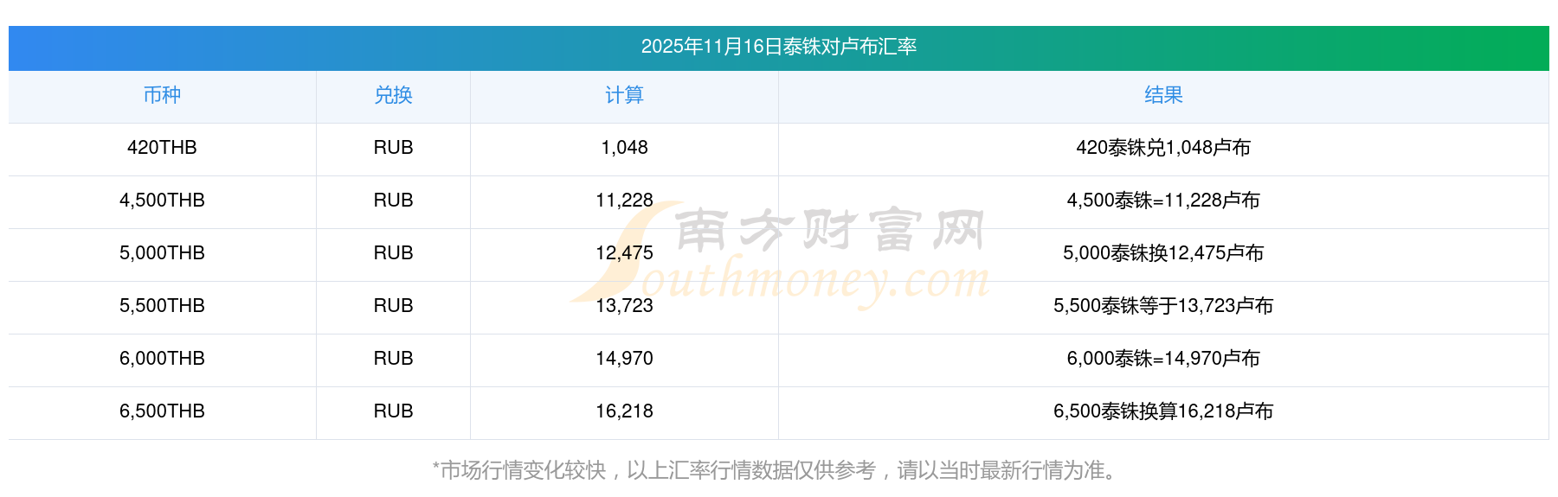
Task: Select the 5,000THB cell
Action: (x=162, y=253)
